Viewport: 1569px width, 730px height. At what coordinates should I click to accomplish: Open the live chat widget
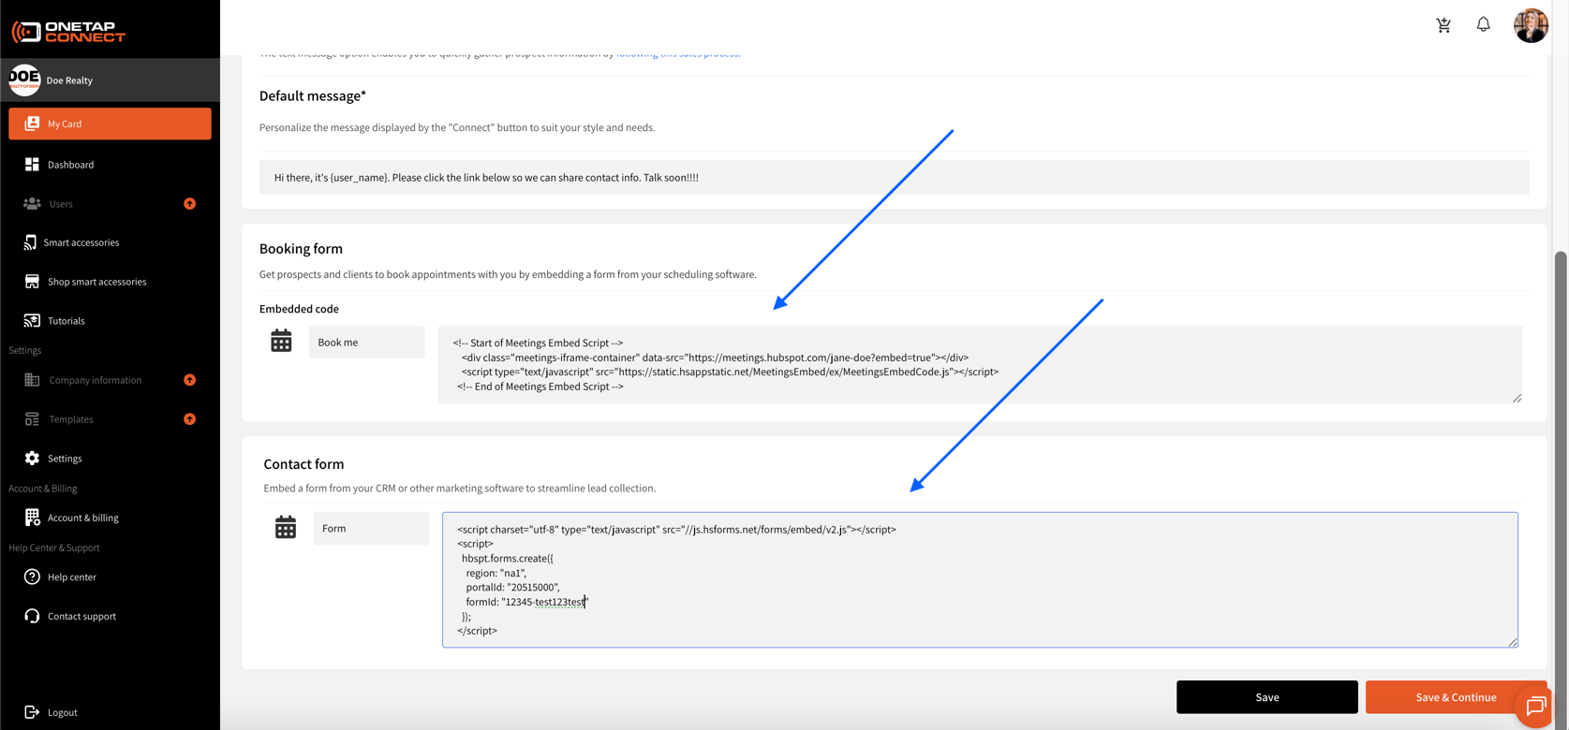1534,707
